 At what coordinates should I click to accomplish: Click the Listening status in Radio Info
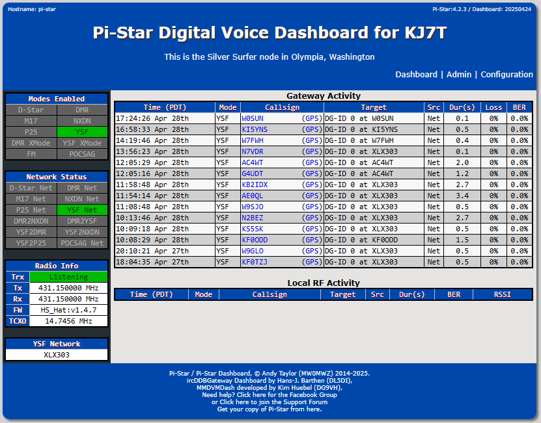point(69,277)
